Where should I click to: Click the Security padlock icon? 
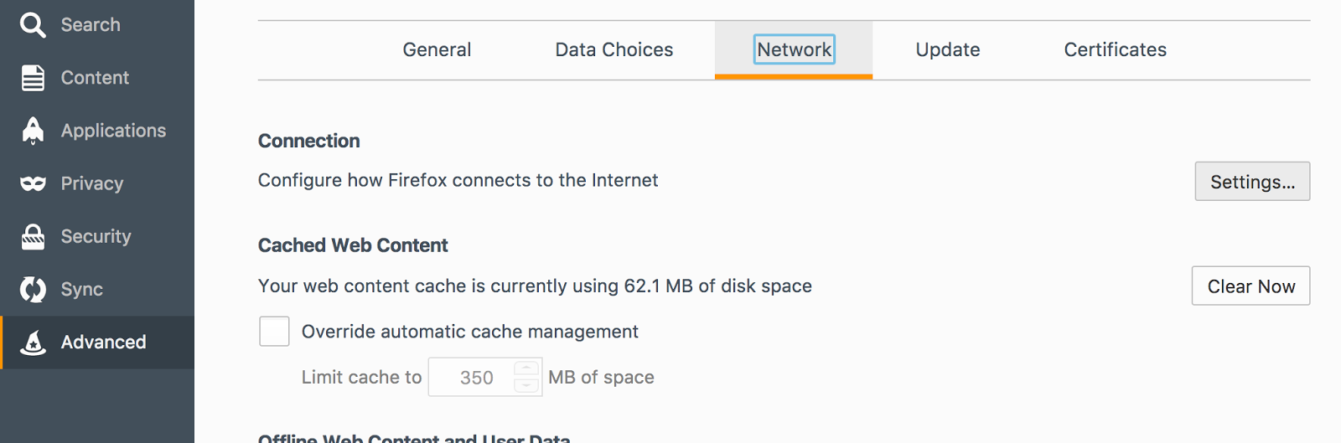pos(33,237)
